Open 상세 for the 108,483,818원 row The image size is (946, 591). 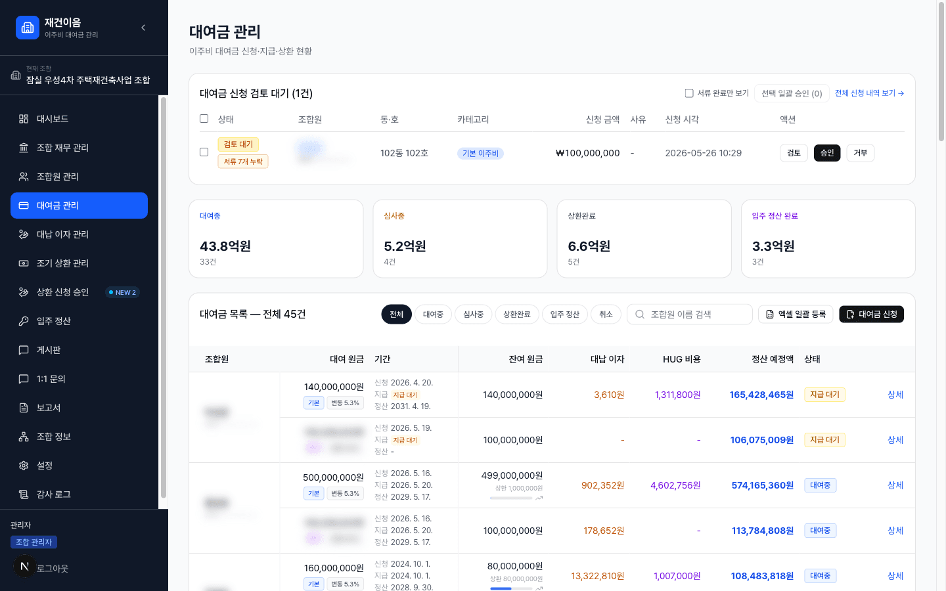pos(895,576)
